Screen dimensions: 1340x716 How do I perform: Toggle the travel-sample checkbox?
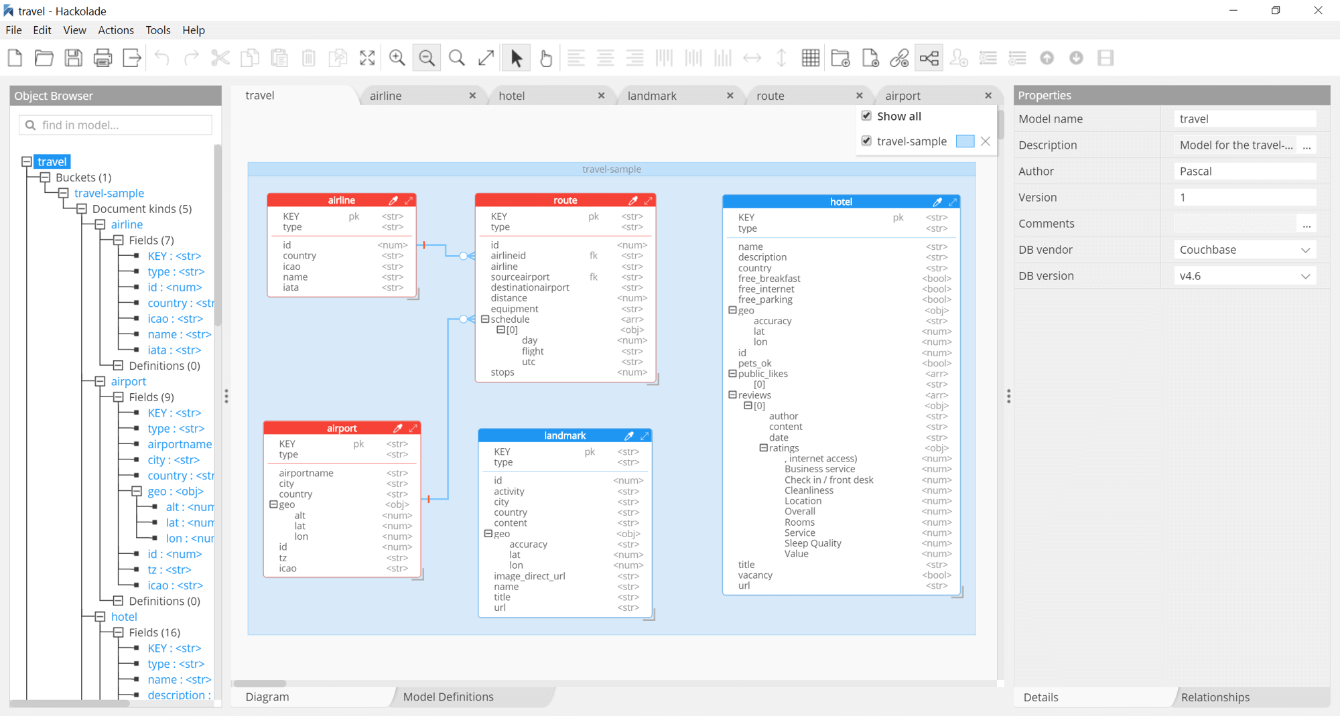point(866,141)
